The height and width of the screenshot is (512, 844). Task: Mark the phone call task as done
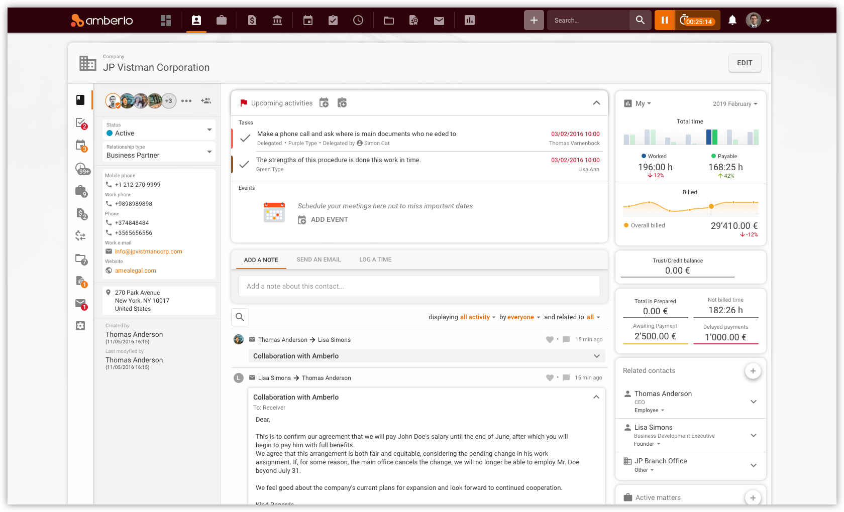[245, 138]
